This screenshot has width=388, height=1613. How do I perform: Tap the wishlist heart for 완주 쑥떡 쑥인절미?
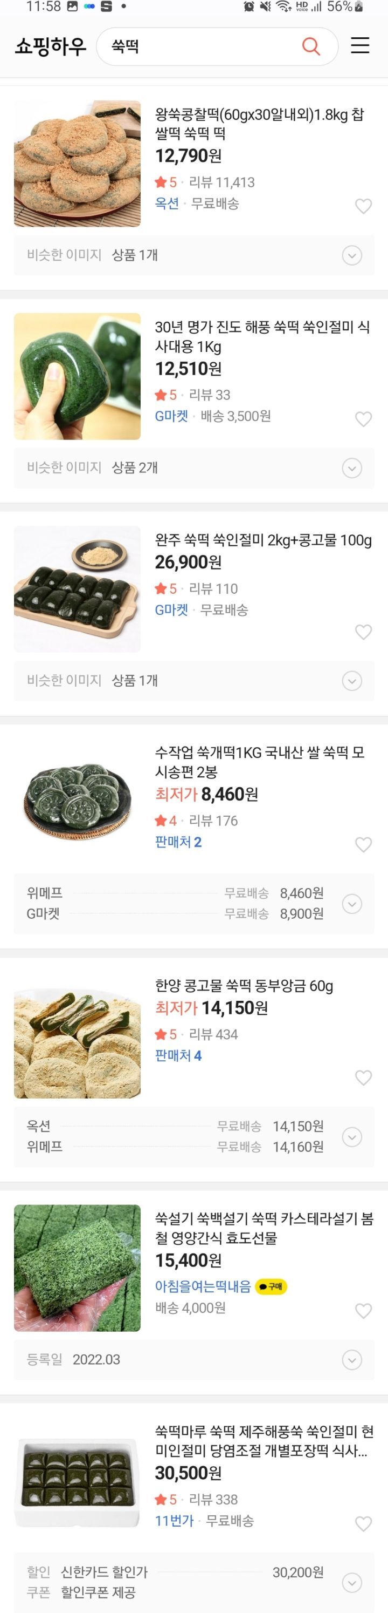[364, 633]
